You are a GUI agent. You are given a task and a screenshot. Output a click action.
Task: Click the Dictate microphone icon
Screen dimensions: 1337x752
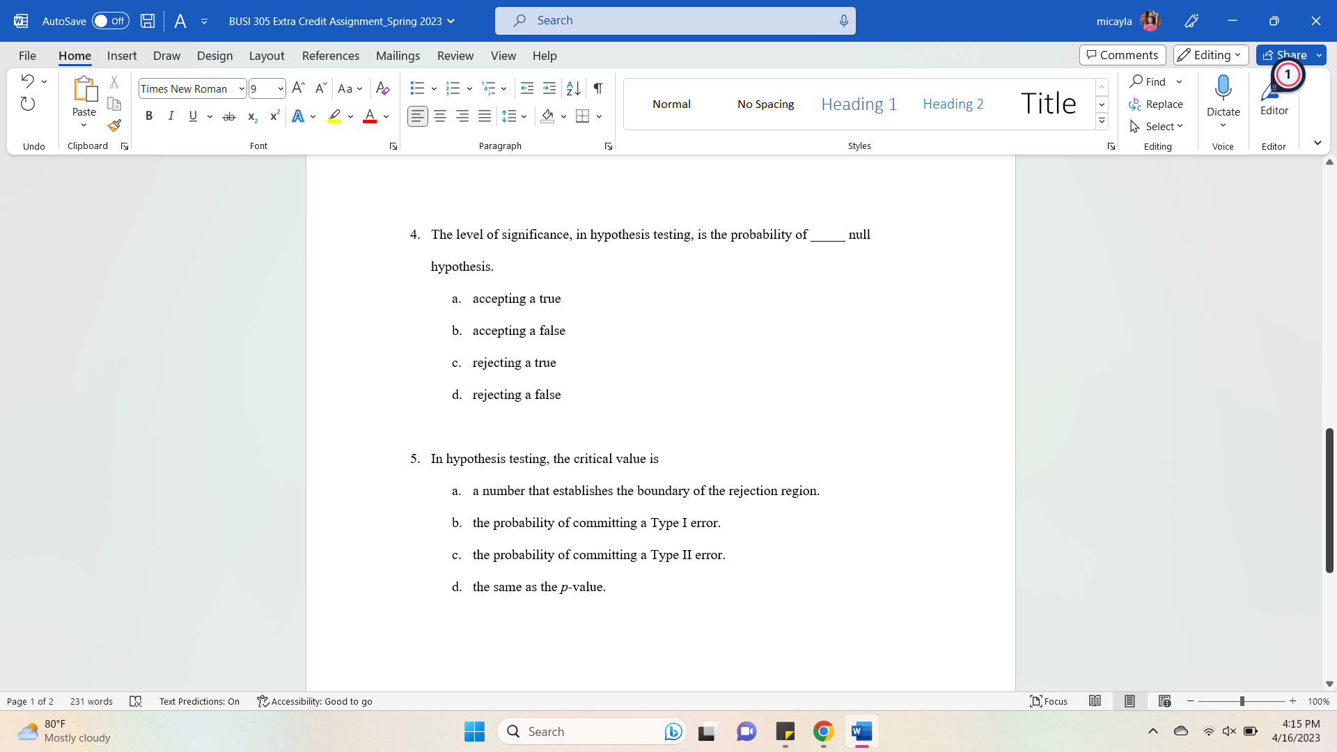1223,88
